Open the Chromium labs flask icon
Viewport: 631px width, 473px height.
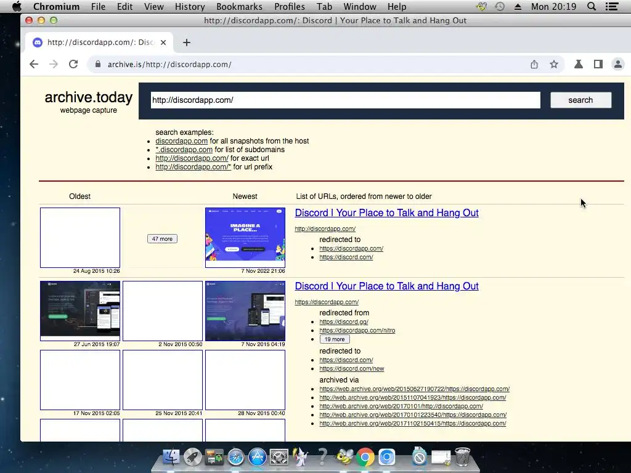(578, 64)
